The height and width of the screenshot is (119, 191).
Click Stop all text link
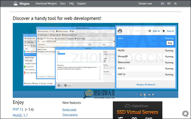tap(170, 31)
